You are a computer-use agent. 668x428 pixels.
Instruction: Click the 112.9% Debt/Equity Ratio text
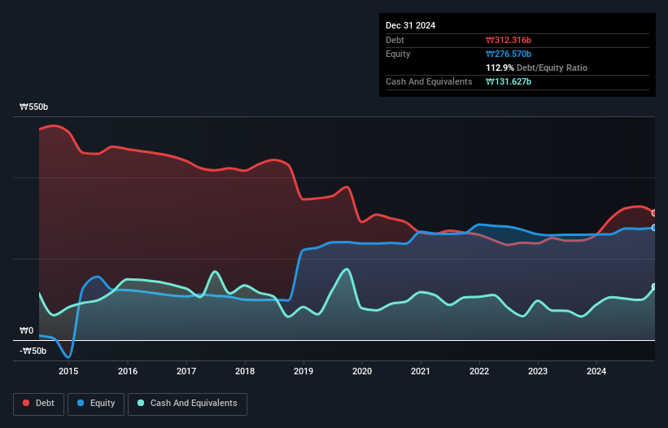point(537,68)
